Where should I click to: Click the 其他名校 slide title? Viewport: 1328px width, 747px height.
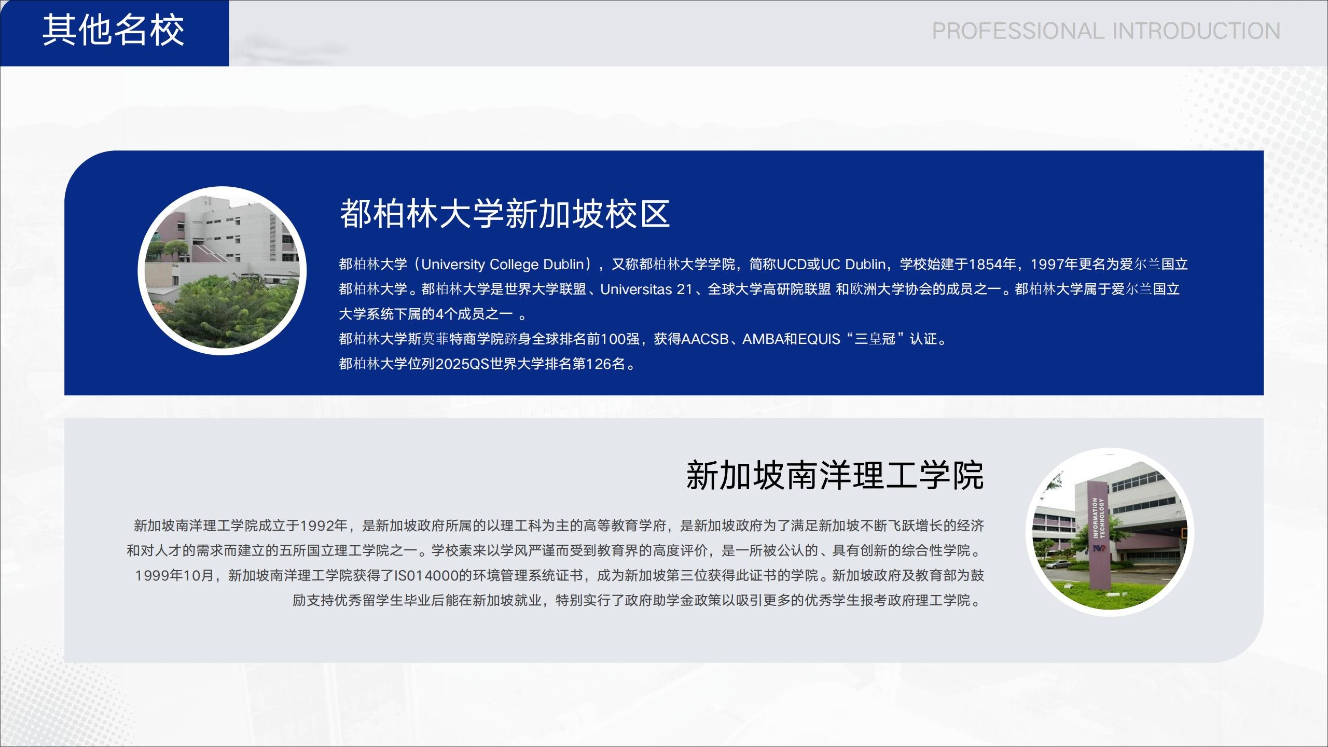(113, 30)
